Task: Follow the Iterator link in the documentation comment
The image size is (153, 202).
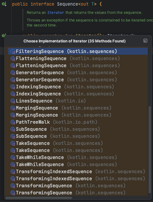Action: point(56,12)
